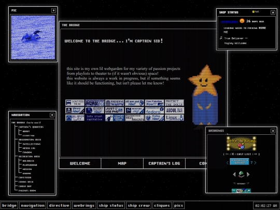Open Captain's Quarters in navigation tree

tap(31, 127)
